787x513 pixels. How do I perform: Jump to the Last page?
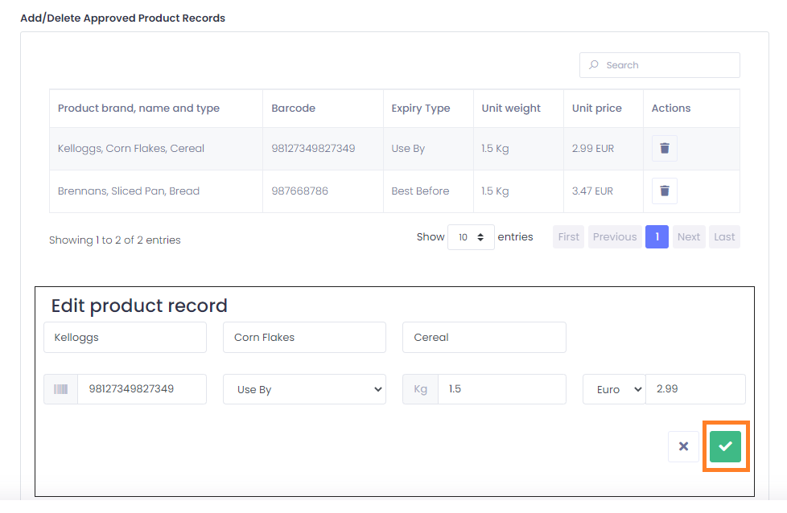pyautogui.click(x=724, y=236)
